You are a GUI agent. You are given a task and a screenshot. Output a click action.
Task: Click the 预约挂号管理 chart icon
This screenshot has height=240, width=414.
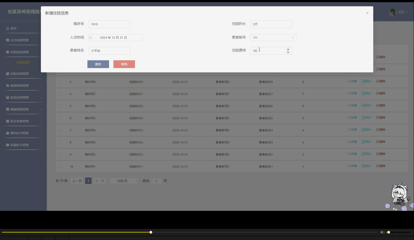click(x=8, y=133)
